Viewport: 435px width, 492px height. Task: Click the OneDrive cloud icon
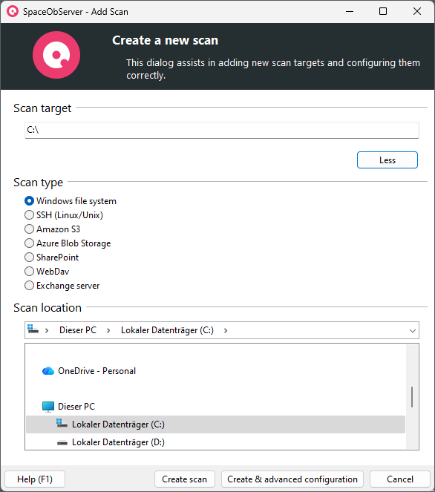[48, 371]
